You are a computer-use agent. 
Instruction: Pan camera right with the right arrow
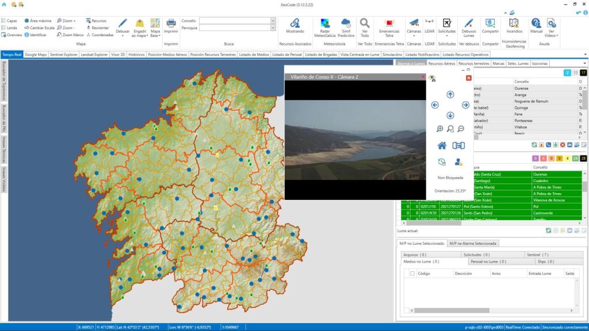click(x=465, y=105)
